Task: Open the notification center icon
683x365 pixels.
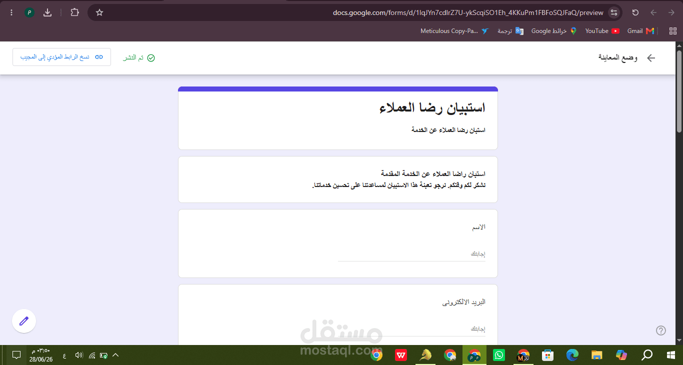Action: coord(16,355)
